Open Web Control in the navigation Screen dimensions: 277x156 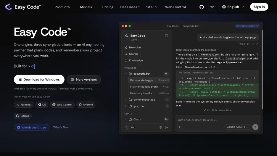175,7
